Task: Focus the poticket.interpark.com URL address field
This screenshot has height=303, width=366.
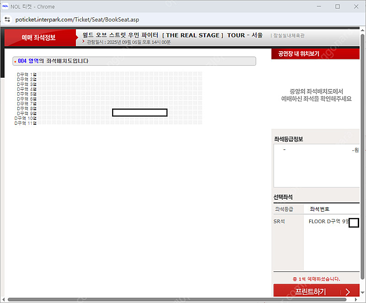Action: (x=77, y=20)
